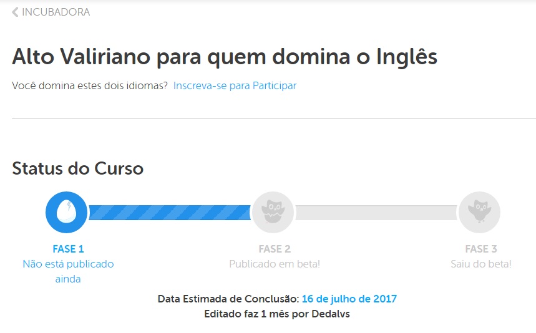
Task: Click 'Não está publicado ainda' status text
Action: point(68,271)
